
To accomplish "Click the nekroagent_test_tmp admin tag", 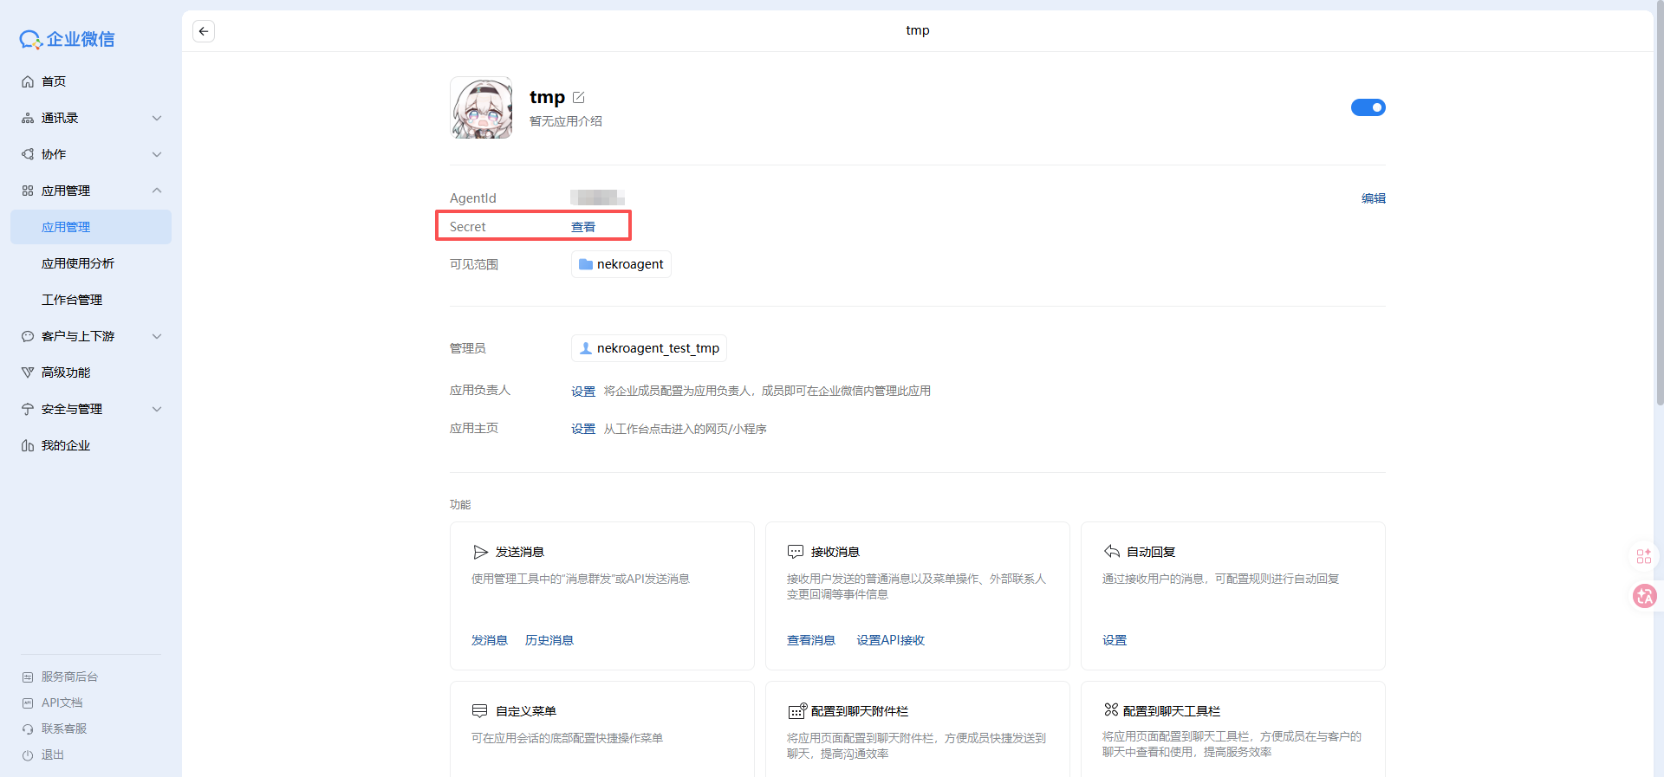I will pos(649,348).
